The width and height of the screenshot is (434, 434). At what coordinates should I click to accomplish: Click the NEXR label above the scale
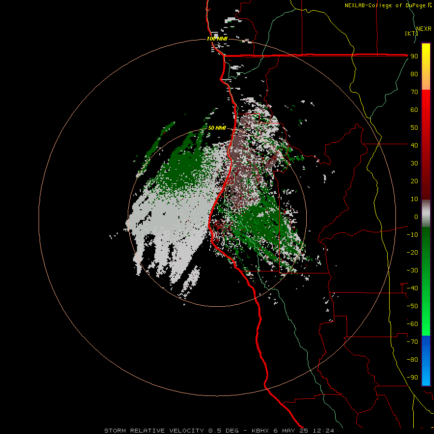(x=424, y=29)
